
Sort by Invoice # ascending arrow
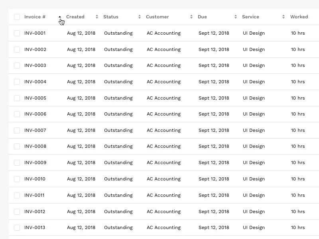coord(59,17)
